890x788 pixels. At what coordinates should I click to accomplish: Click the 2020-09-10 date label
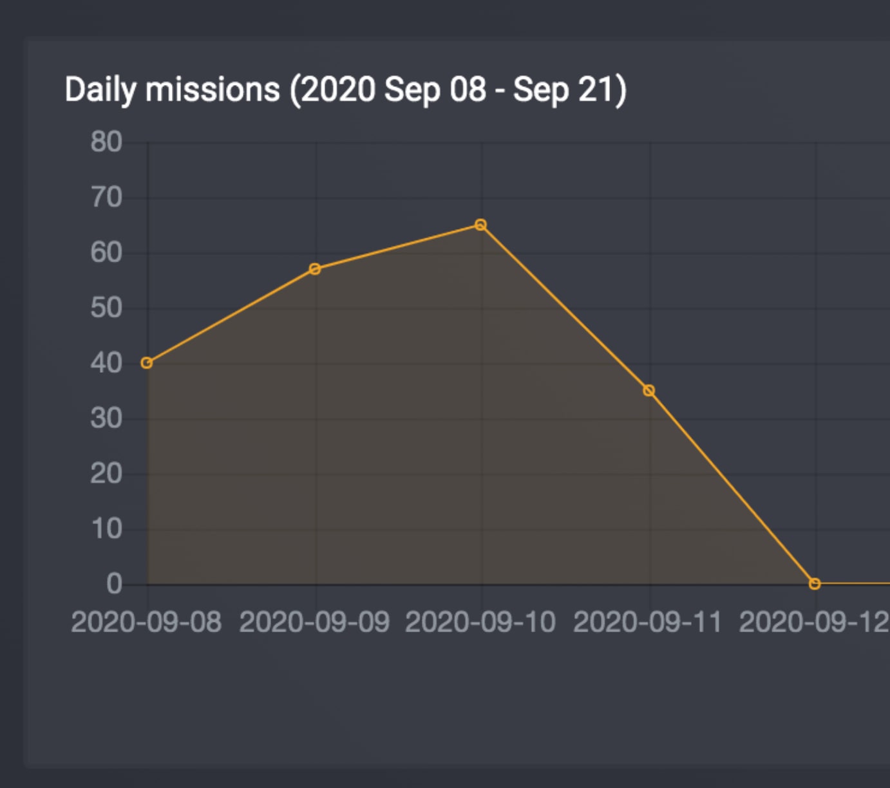pyautogui.click(x=480, y=623)
